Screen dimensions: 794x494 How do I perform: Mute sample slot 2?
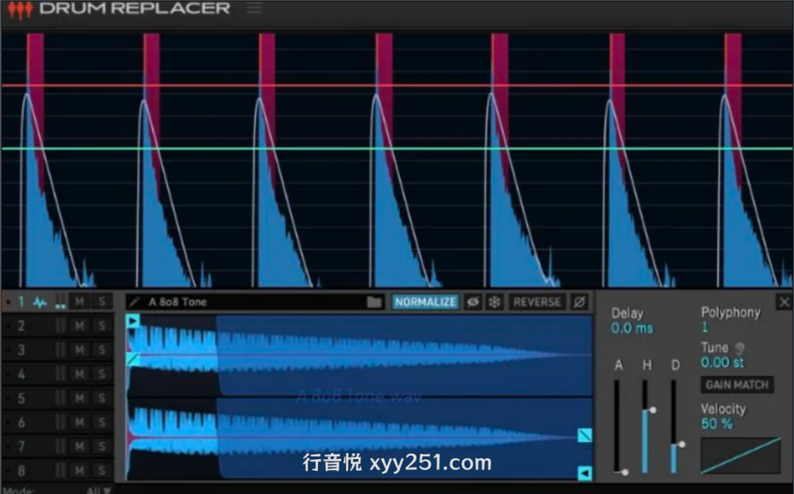[x=80, y=326]
